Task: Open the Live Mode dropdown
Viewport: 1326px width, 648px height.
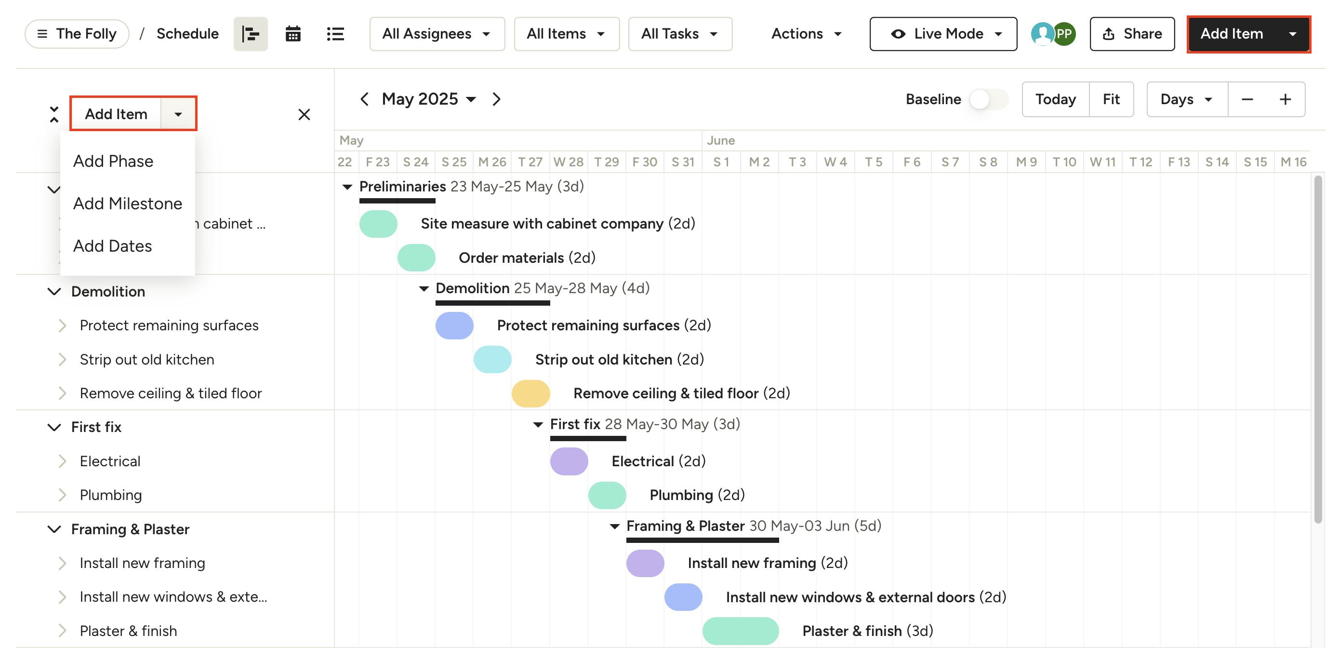Action: (x=943, y=34)
